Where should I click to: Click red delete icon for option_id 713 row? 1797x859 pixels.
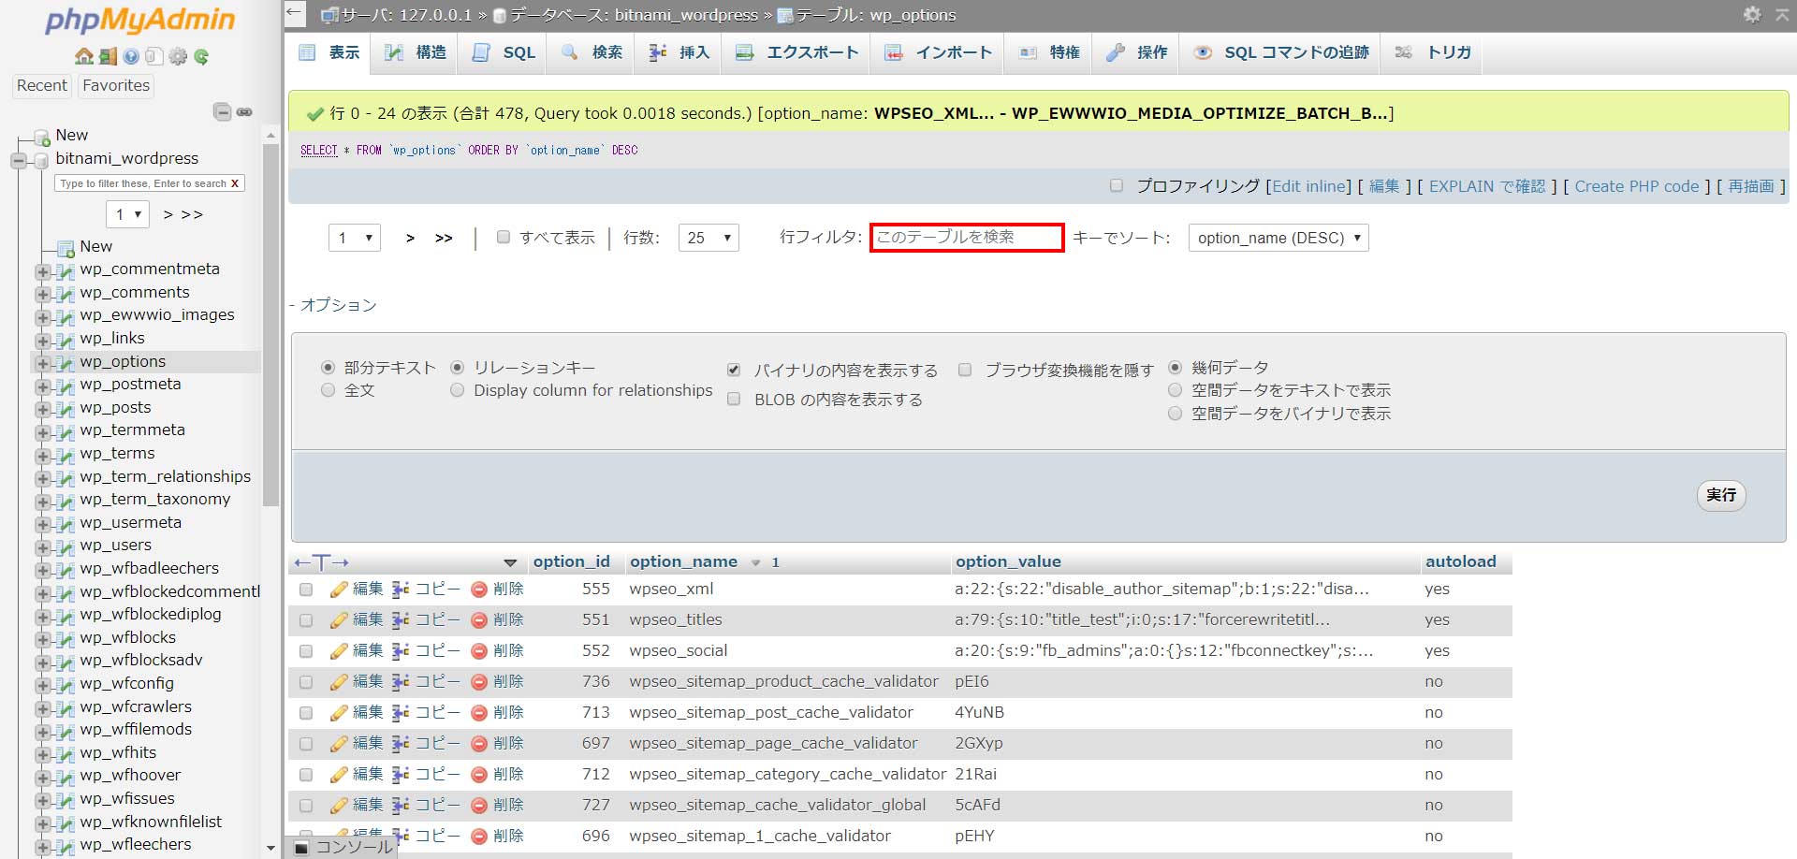(479, 712)
